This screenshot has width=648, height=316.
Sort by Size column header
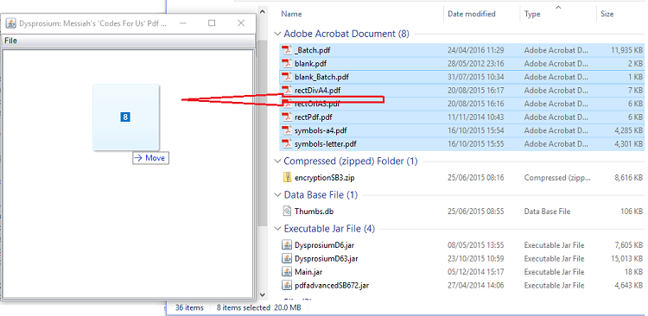tap(607, 14)
